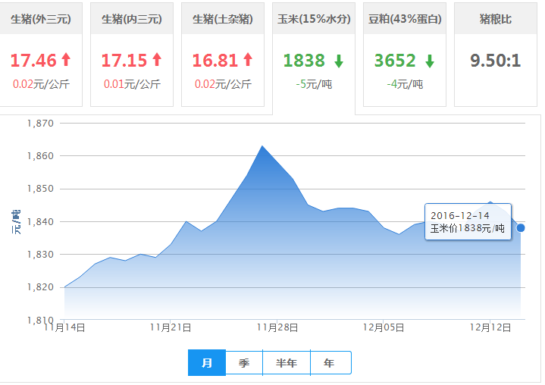Click the red up arrow beside 17.46
This screenshot has width=545, height=385.
(x=66, y=59)
